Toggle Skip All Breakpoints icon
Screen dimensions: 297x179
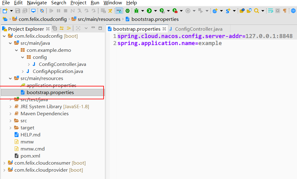pyautogui.click(x=42, y=11)
